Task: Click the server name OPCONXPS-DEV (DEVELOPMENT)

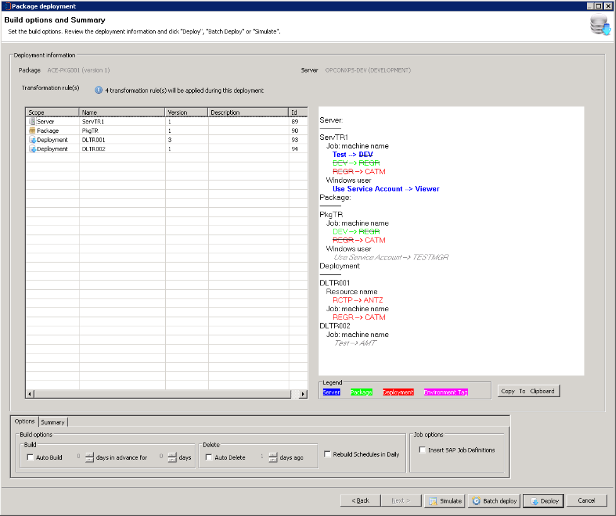Action: 368,71
